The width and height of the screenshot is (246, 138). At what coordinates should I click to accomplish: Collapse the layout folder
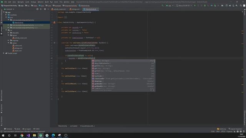point(8,35)
